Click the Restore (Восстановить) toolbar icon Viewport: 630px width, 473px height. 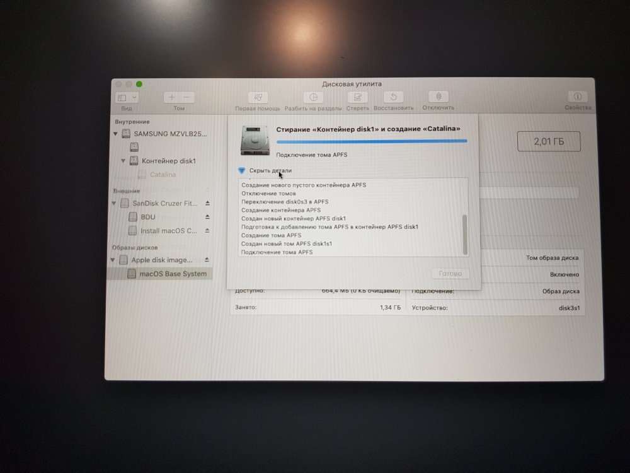point(394,97)
